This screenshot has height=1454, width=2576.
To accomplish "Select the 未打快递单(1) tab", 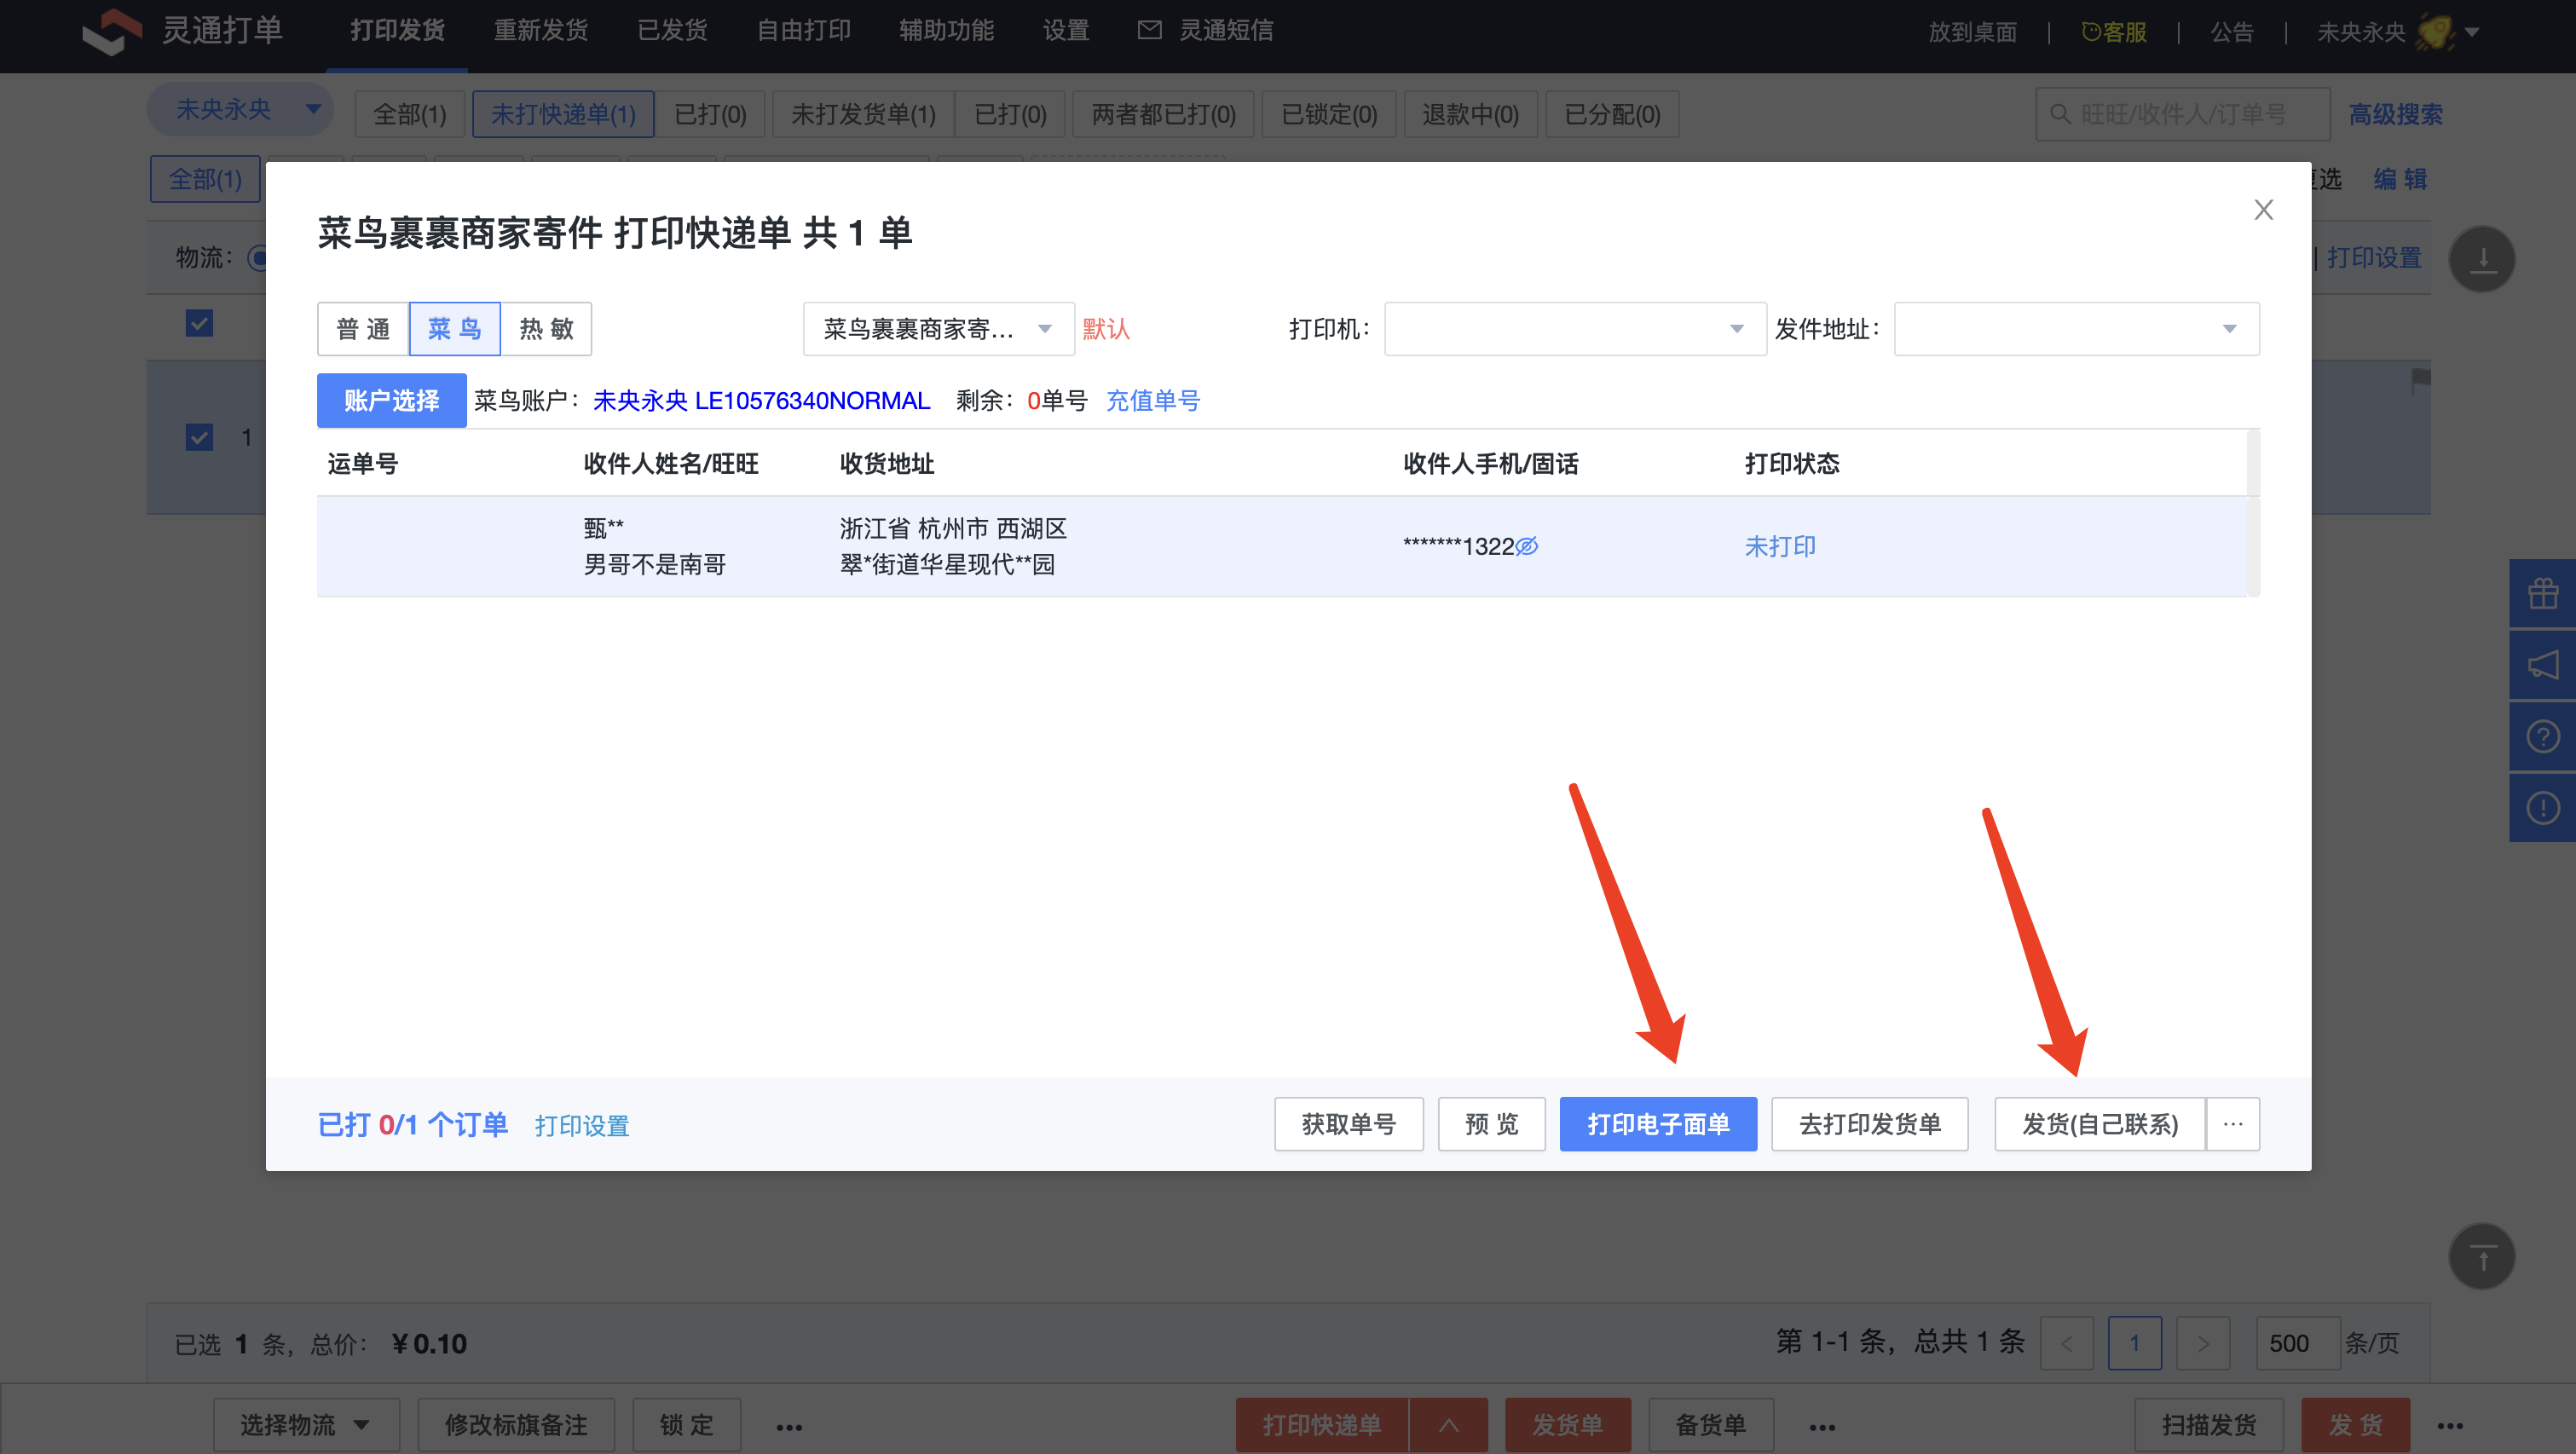I will 563,114.
